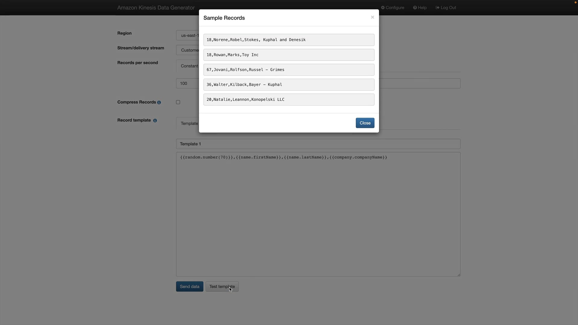Viewport: 578px width, 325px height.
Task: Click the Help question mark icon
Action: coord(415,8)
